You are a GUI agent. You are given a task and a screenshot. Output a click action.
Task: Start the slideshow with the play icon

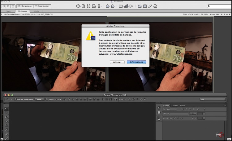click(131, 6)
